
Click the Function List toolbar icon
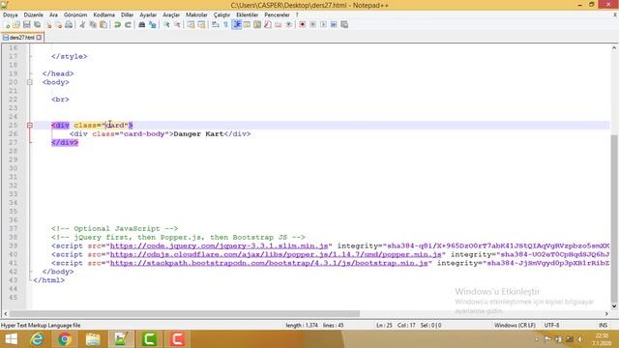point(268,24)
